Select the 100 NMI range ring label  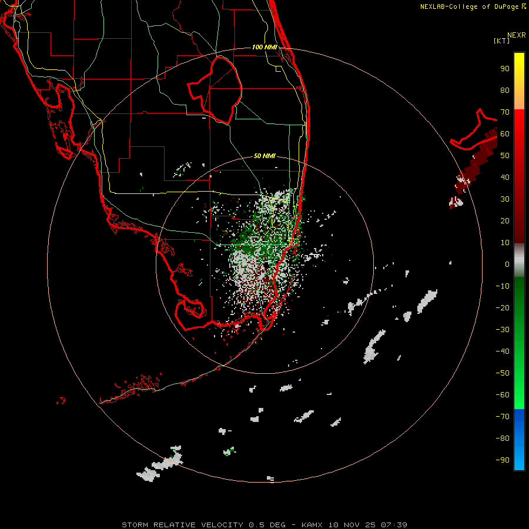tap(264, 47)
